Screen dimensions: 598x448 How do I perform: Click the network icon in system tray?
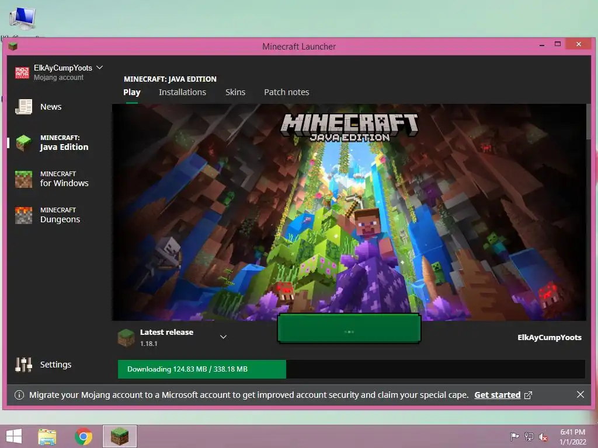[529, 436]
